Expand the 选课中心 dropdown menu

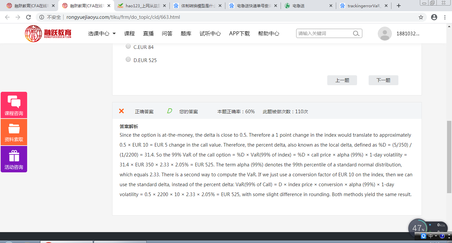click(102, 33)
